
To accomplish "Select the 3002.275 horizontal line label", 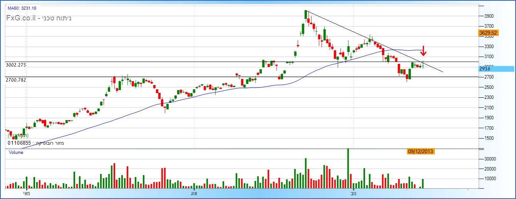I will tap(16, 65).
